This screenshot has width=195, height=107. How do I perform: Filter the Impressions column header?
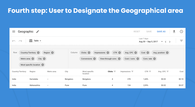pos(132,72)
